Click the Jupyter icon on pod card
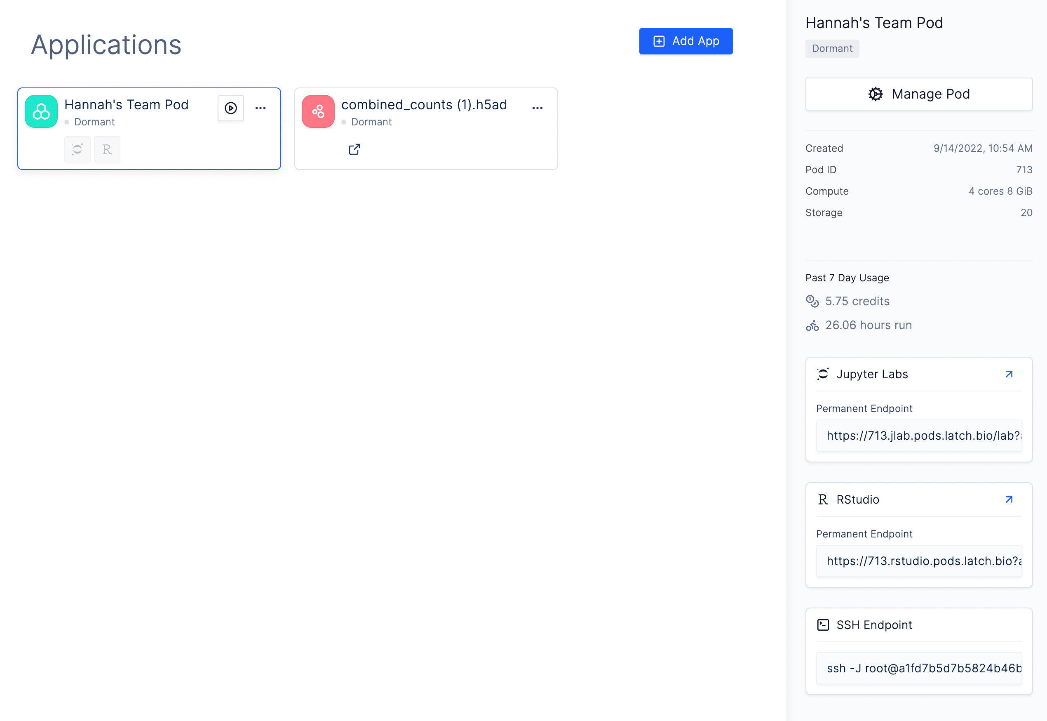1047x721 pixels. 77,149
